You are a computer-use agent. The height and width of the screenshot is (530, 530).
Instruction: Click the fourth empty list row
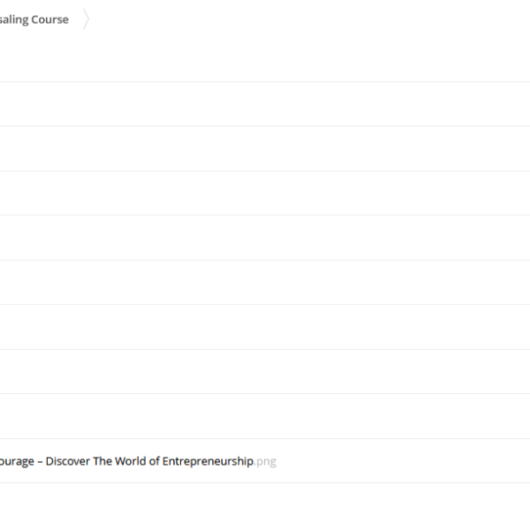click(265, 238)
